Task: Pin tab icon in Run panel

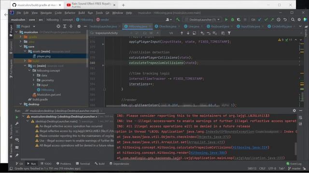Action: click(17, 155)
